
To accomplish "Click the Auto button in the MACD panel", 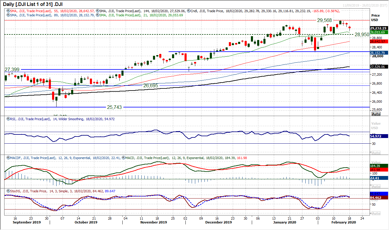I will coord(376,186).
